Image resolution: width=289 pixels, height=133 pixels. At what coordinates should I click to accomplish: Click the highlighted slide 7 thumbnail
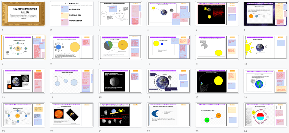[23, 48]
